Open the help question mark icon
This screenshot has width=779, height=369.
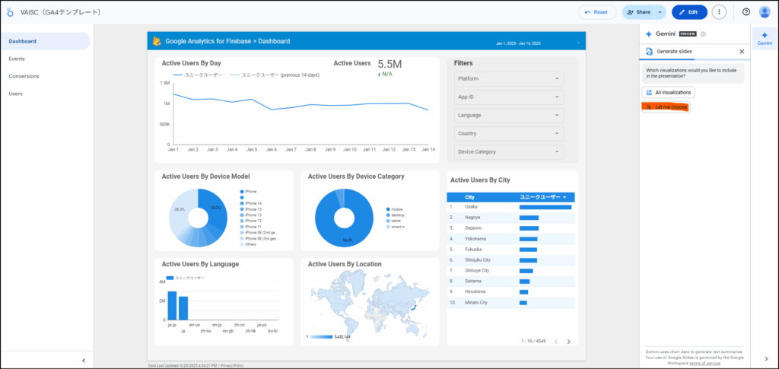[x=746, y=12]
